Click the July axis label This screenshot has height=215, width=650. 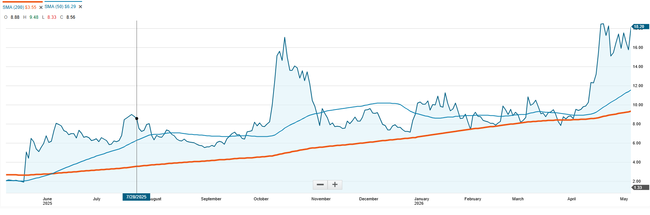(97, 199)
